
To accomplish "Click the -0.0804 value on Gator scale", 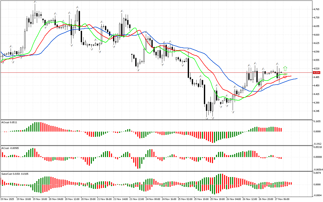I will tap(317, 195).
